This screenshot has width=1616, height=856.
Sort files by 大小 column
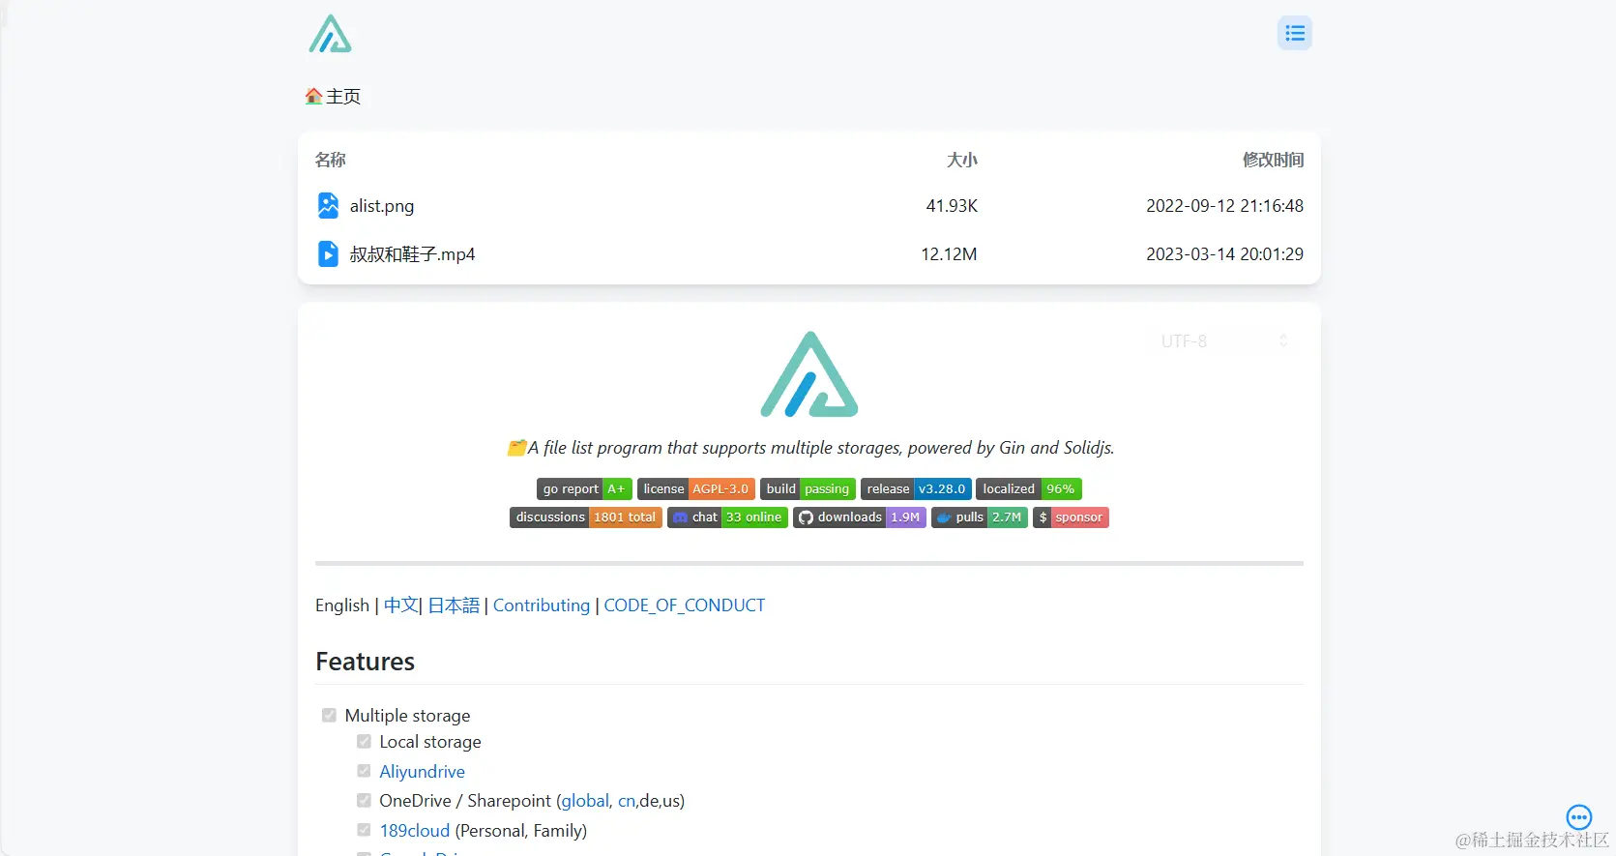point(962,160)
